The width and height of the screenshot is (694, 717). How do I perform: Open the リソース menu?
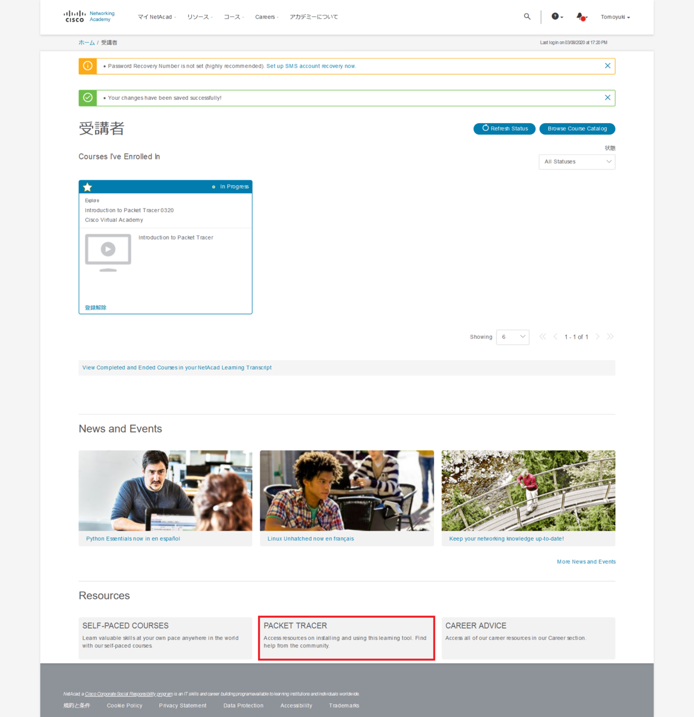(x=199, y=17)
